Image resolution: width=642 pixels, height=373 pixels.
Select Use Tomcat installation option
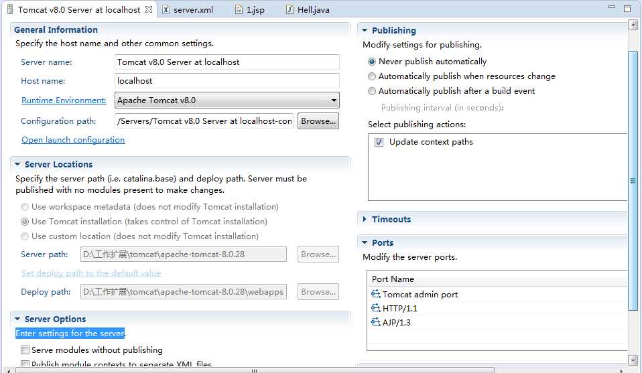tap(25, 222)
